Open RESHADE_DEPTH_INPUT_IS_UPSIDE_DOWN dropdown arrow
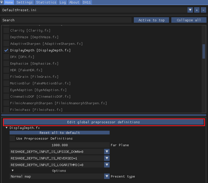 [x=107, y=152]
